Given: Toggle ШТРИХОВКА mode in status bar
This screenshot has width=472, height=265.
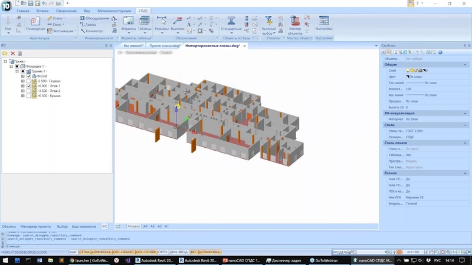Looking at the screenshot, I should click(209, 252).
